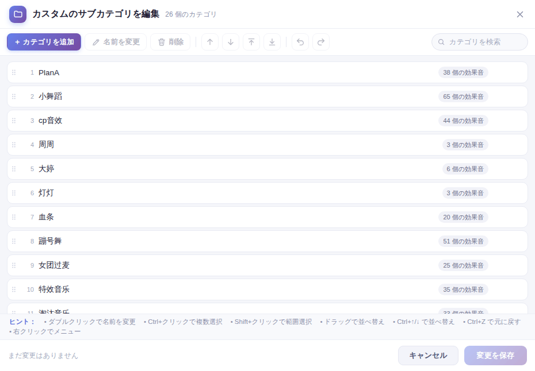
Task: Click the undo arrow icon
Action: [x=300, y=42]
